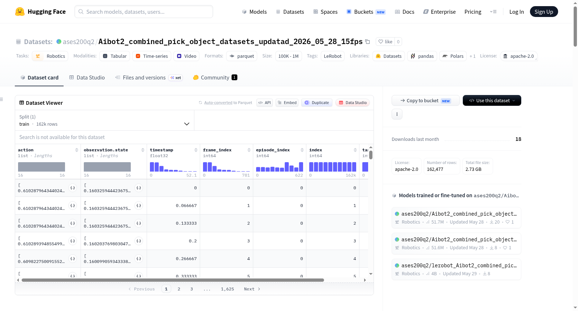Open the Files and versions tab

click(149, 78)
